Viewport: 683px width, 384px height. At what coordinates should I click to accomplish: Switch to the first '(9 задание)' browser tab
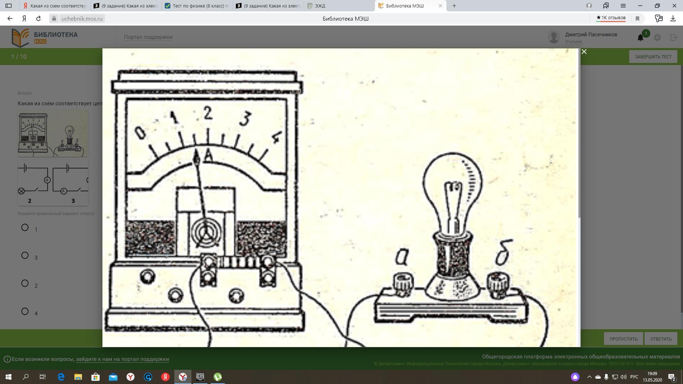126,6
